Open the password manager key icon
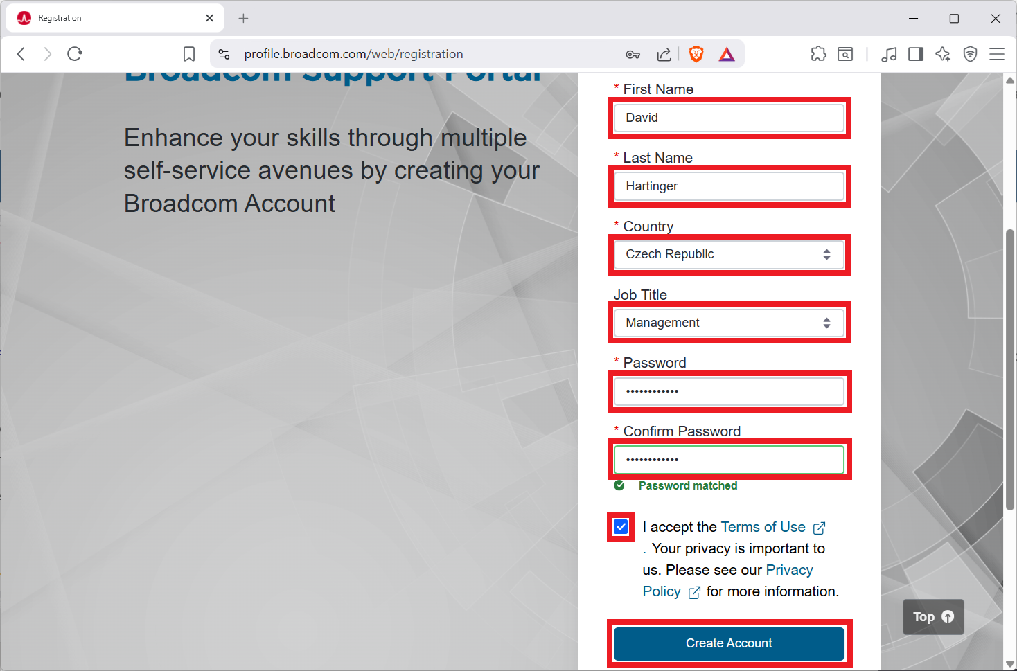The image size is (1017, 671). click(633, 53)
